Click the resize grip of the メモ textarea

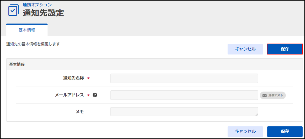[256, 114]
